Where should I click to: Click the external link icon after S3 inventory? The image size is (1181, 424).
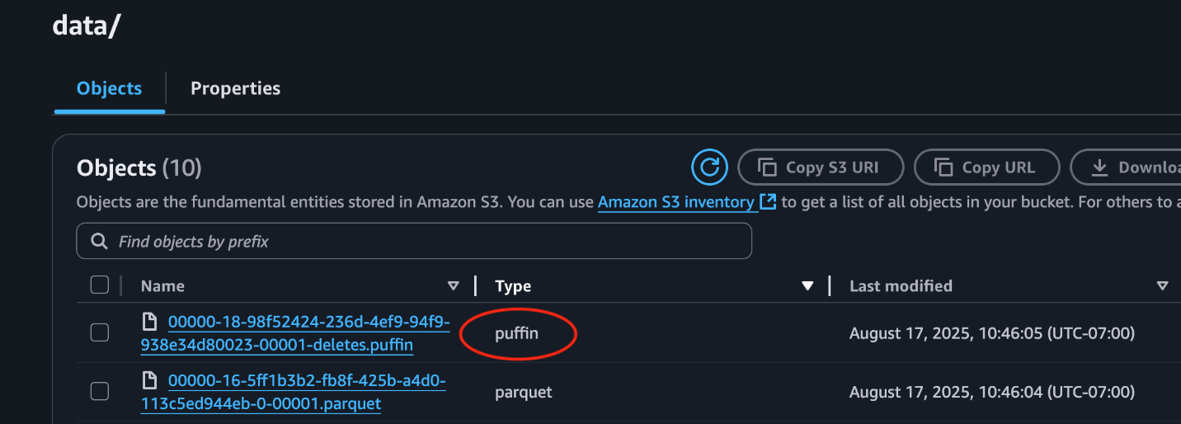coord(768,201)
